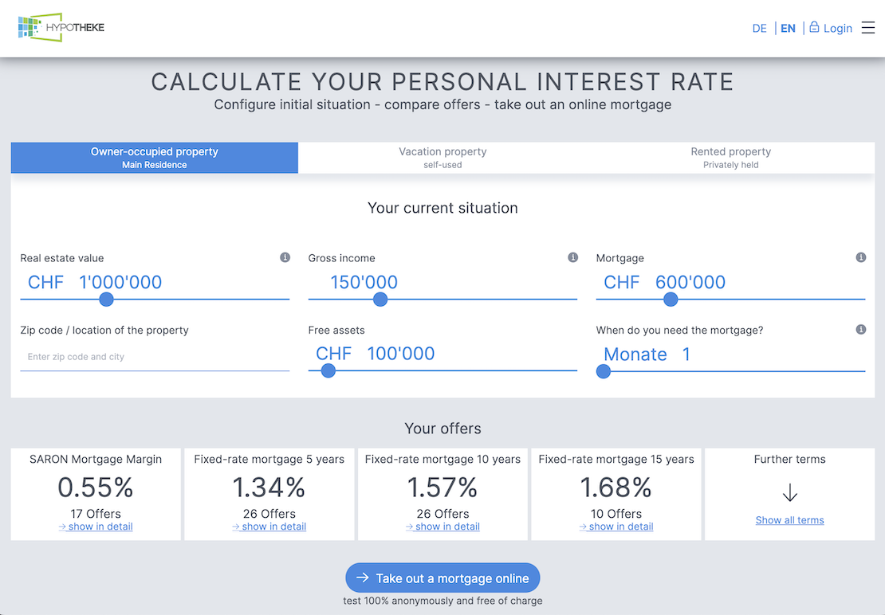Screen dimensions: 885x615
Task: Open the Rented property tab
Action: [x=730, y=158]
